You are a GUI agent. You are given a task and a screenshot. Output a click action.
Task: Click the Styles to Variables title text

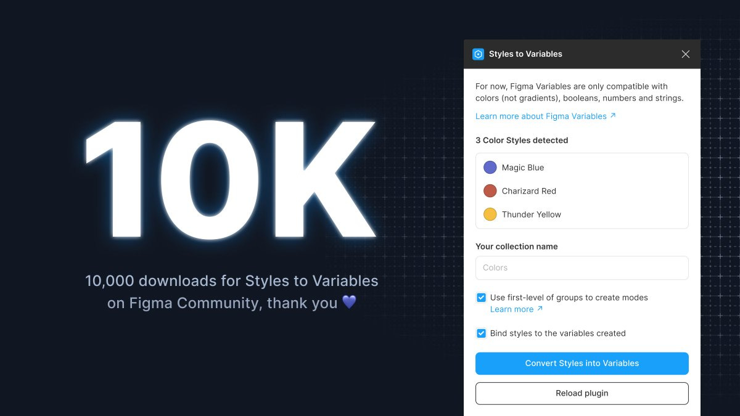pyautogui.click(x=525, y=54)
